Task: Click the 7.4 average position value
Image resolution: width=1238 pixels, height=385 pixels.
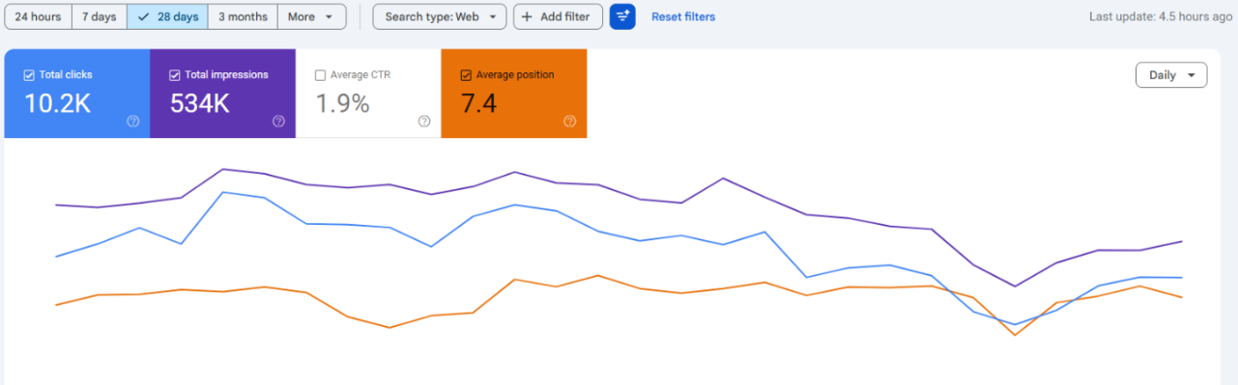Action: 478,104
